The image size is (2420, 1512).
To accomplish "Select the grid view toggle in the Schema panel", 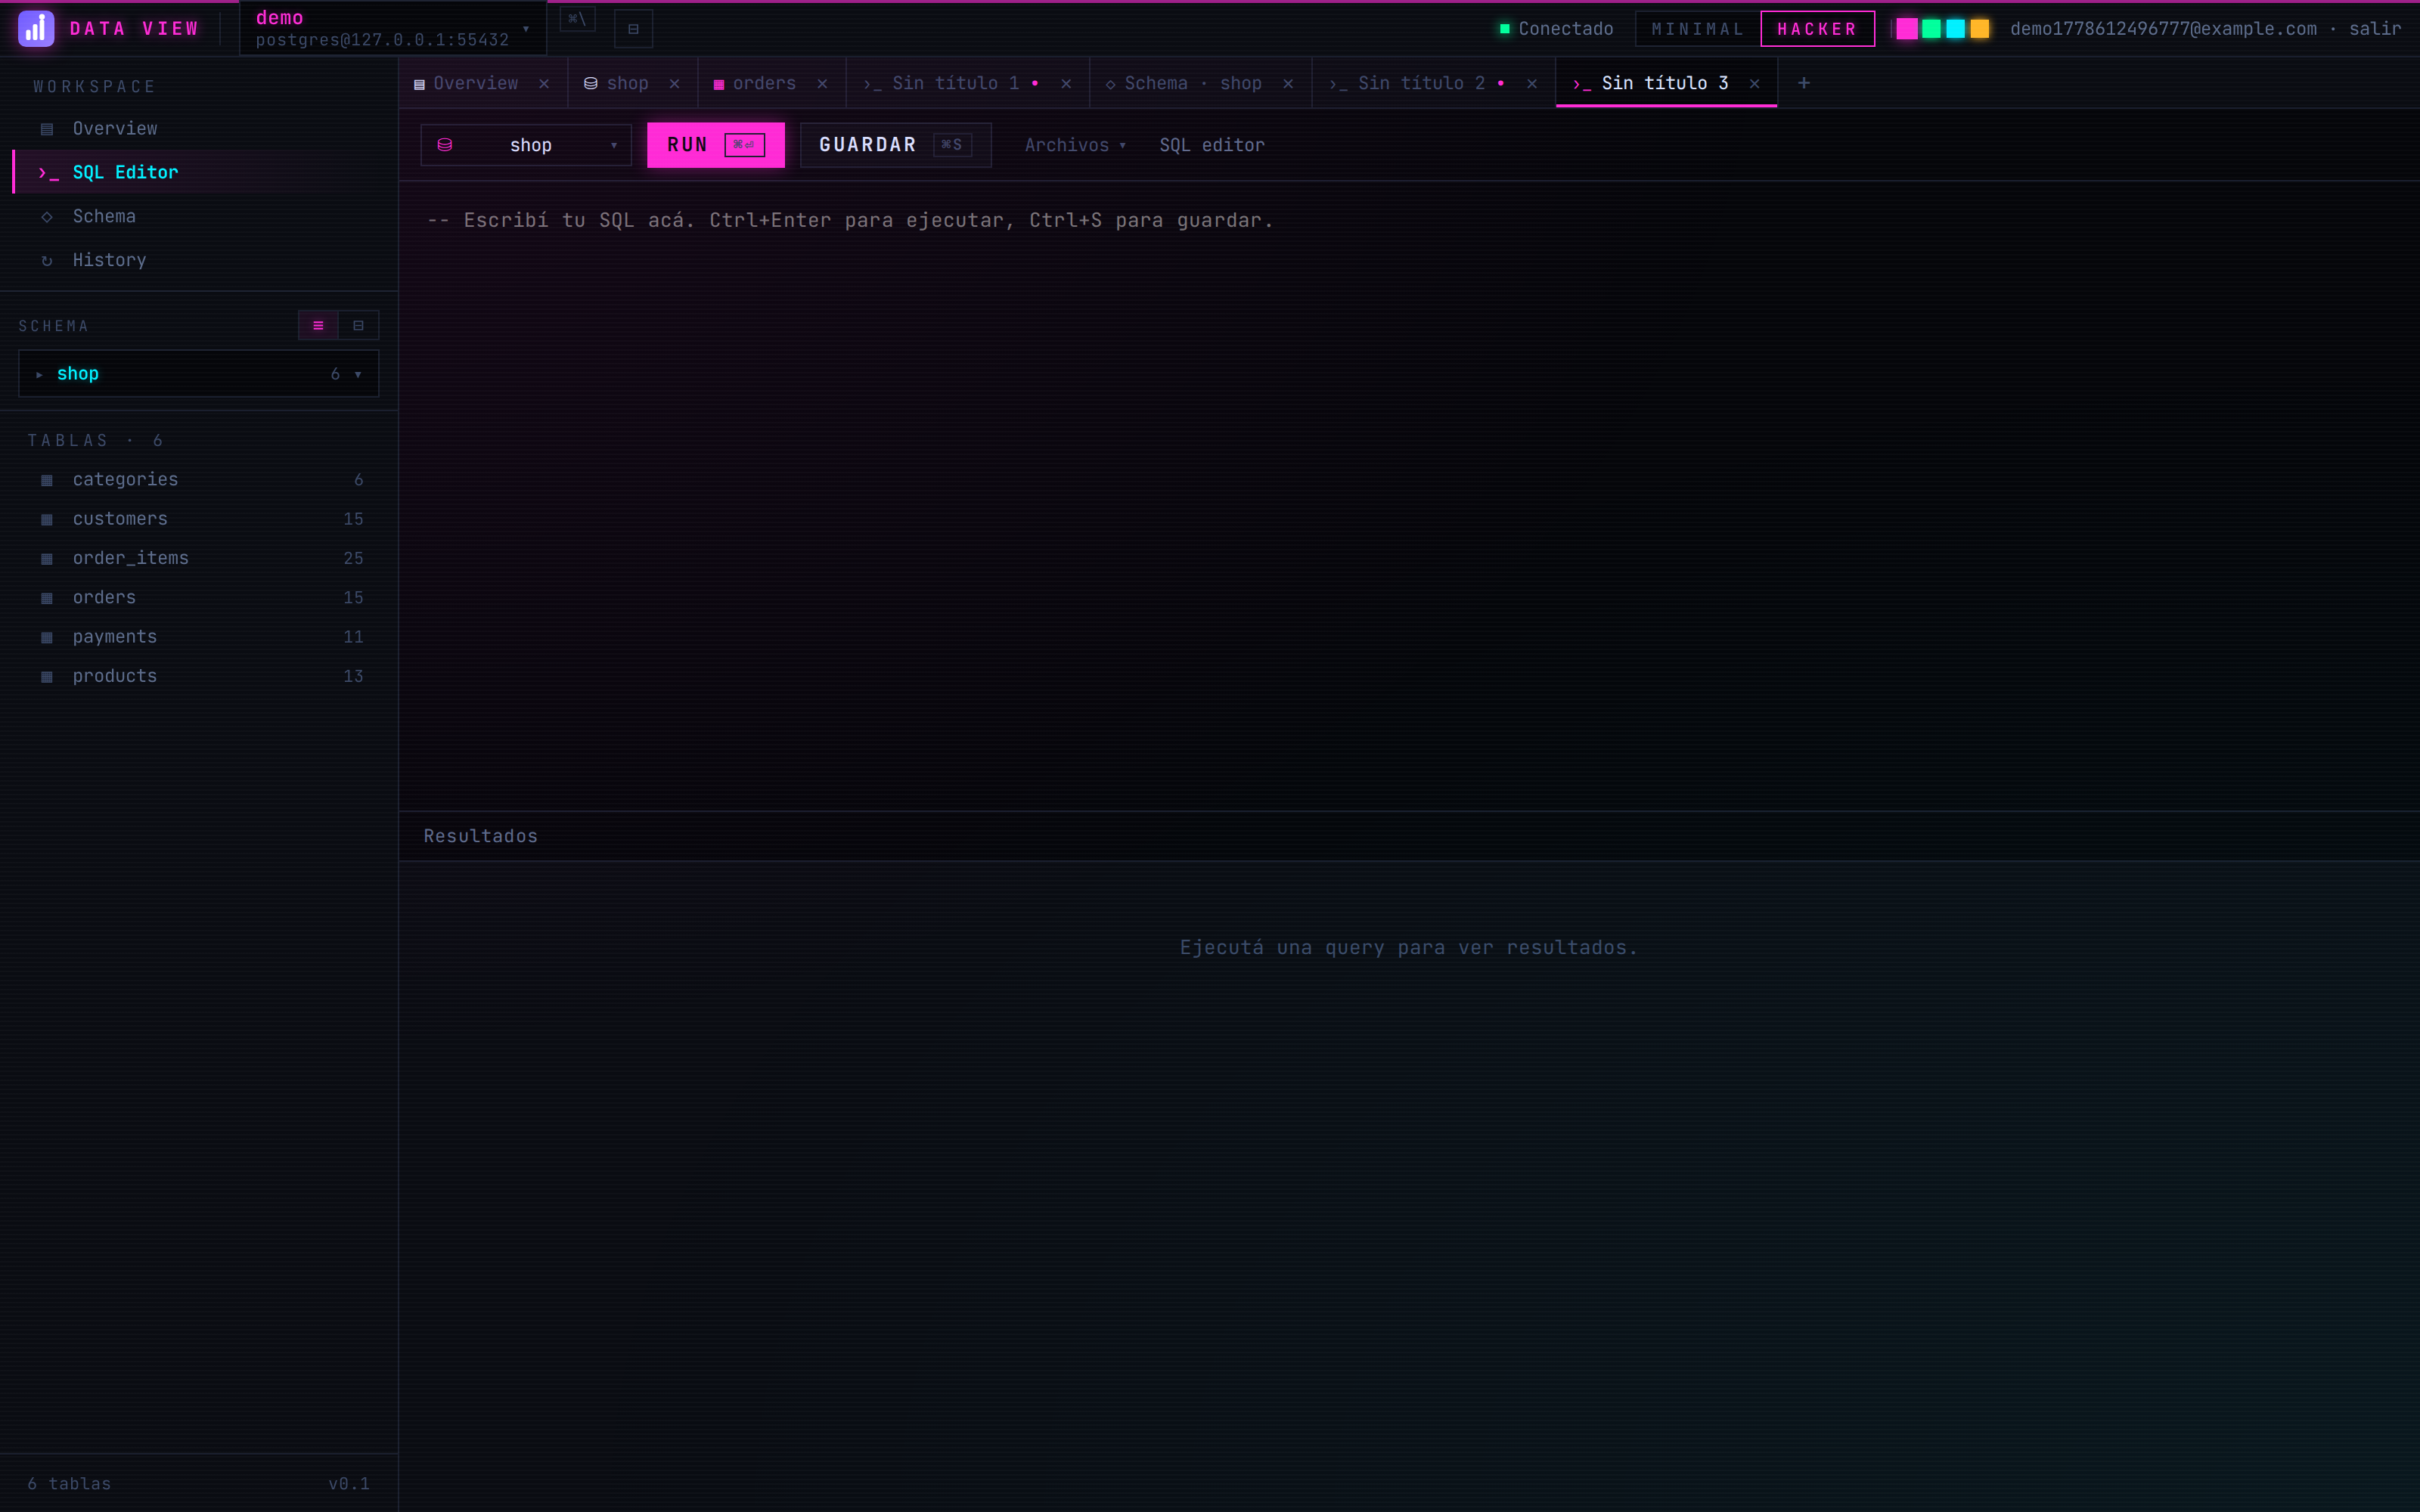I will tap(358, 326).
